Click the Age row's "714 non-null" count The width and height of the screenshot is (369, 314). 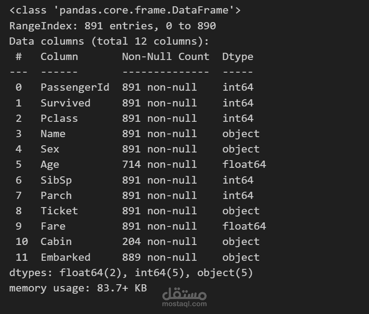159,164
